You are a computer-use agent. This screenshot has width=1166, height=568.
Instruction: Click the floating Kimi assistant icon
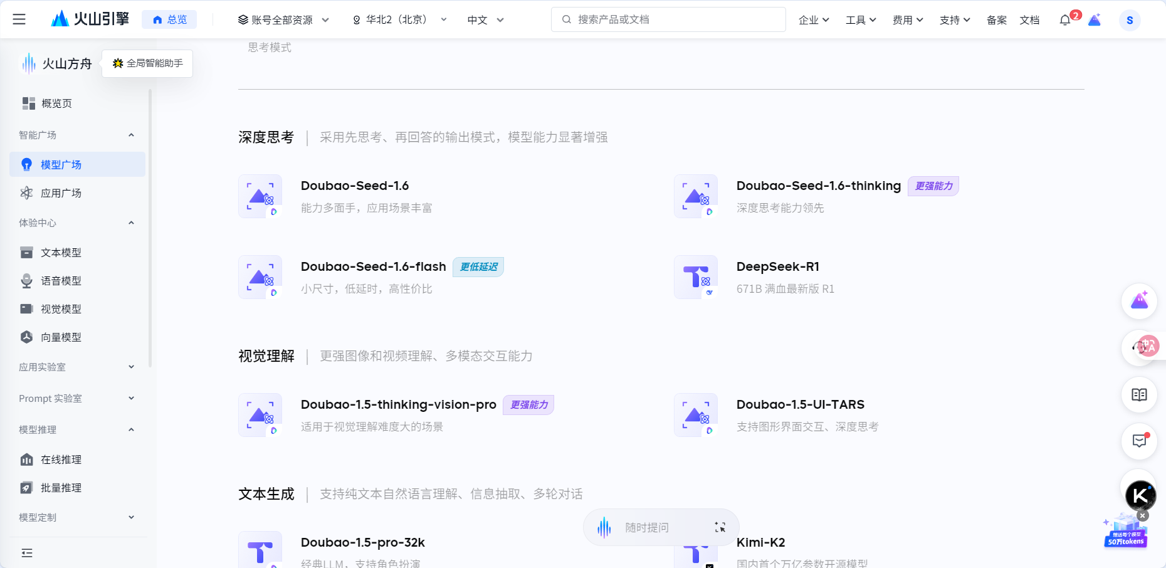click(1140, 495)
